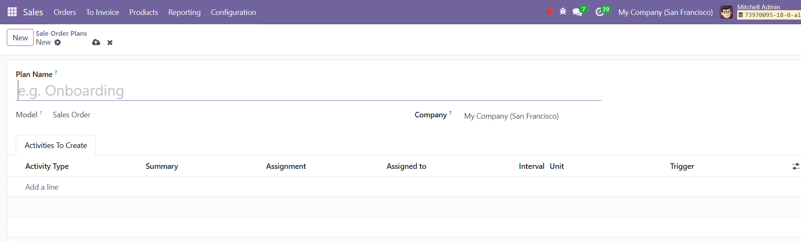Click the Add a line link

pyautogui.click(x=42, y=187)
